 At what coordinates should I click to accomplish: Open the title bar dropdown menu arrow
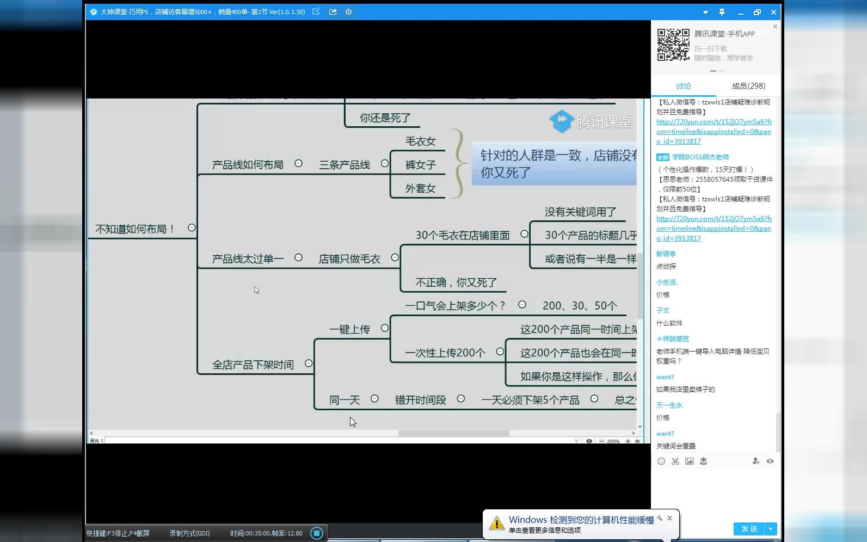705,12
